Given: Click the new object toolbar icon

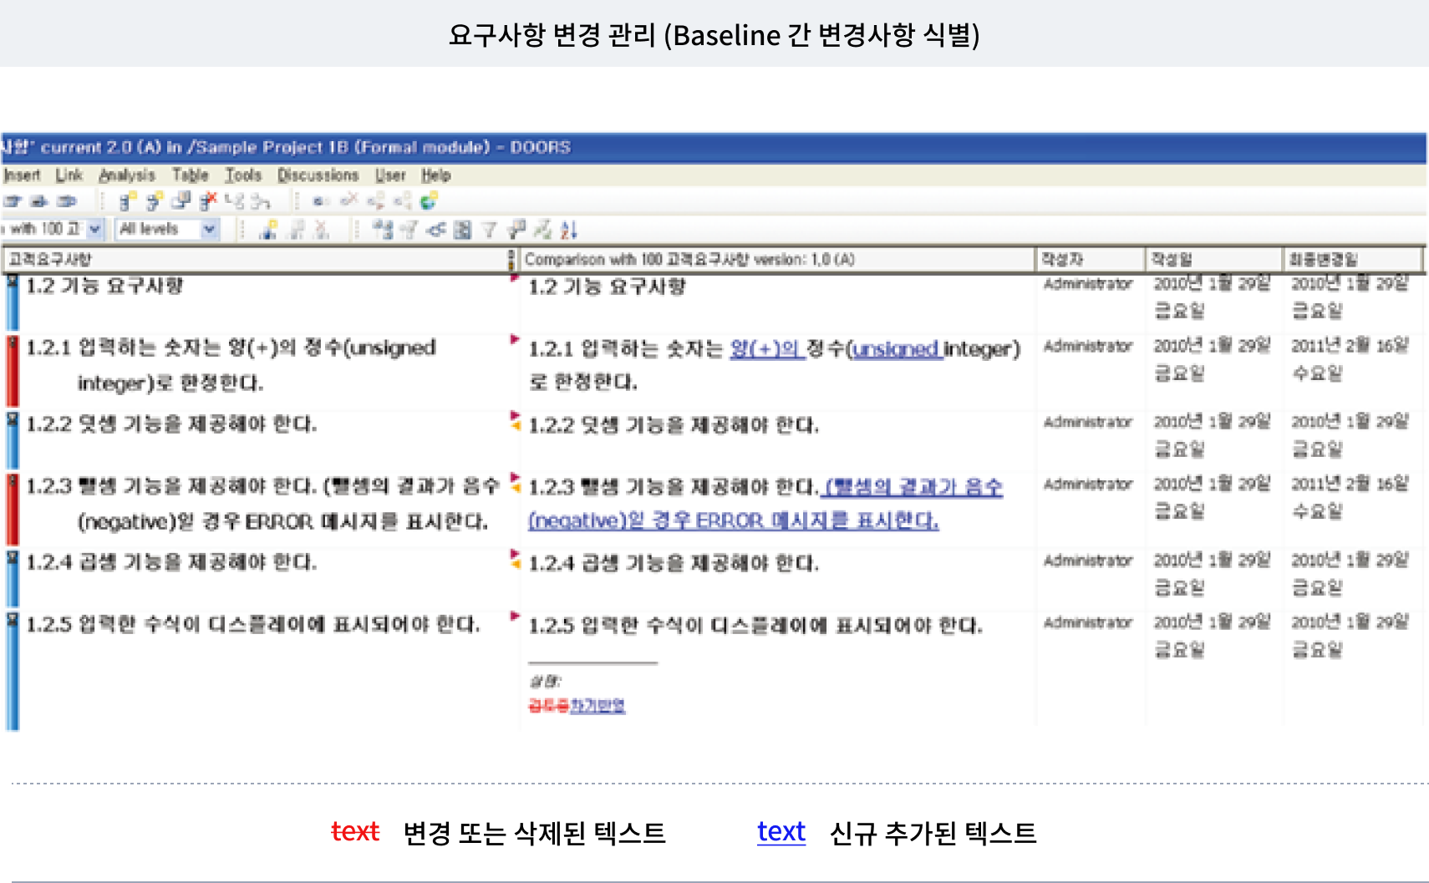Looking at the screenshot, I should (126, 200).
